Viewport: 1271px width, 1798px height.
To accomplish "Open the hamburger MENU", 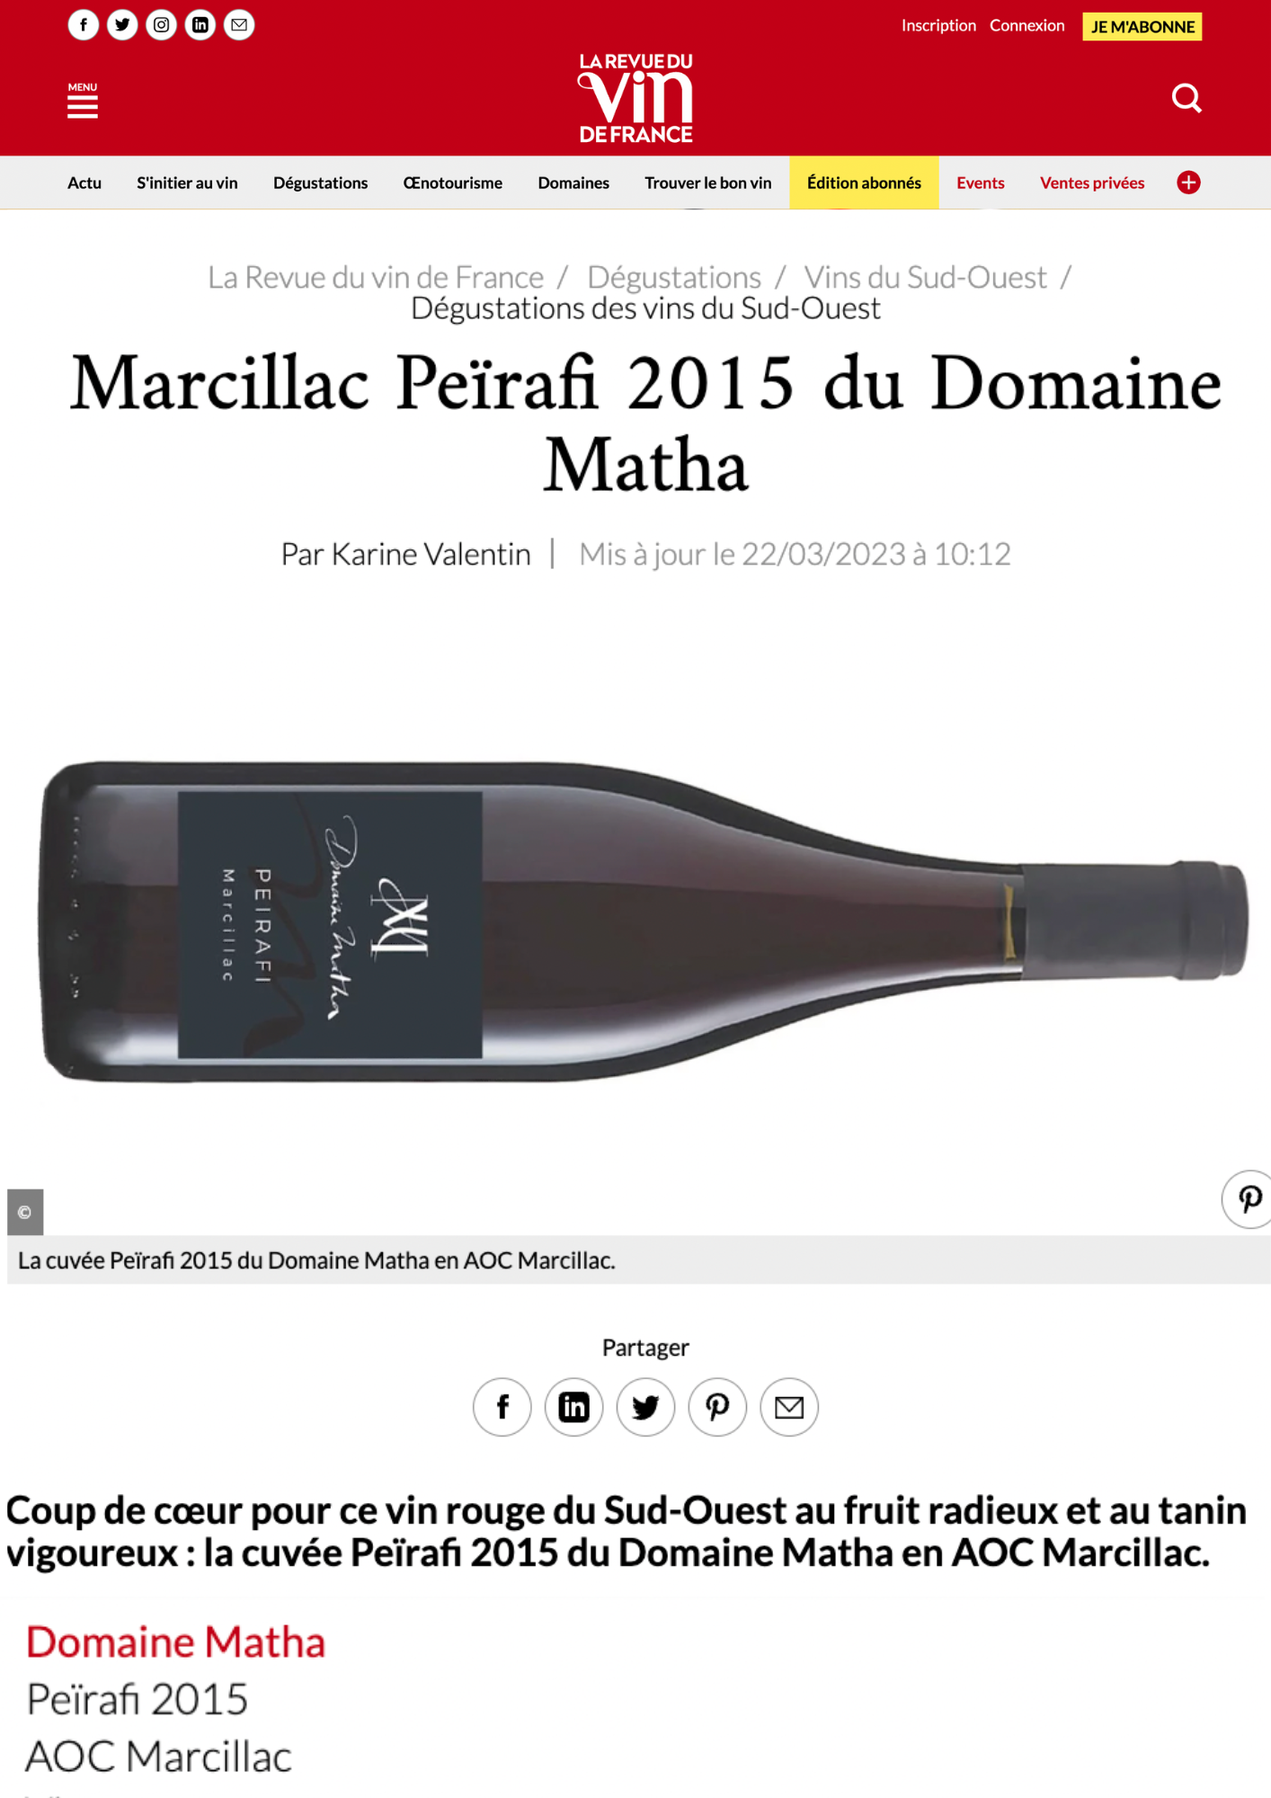I will 83,100.
